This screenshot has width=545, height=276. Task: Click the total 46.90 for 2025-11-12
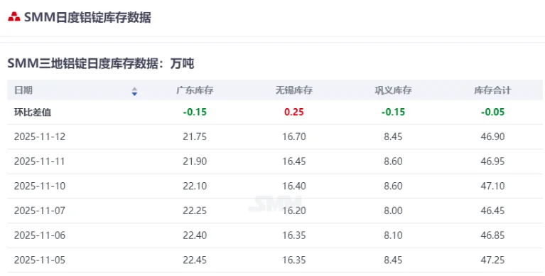(x=492, y=137)
